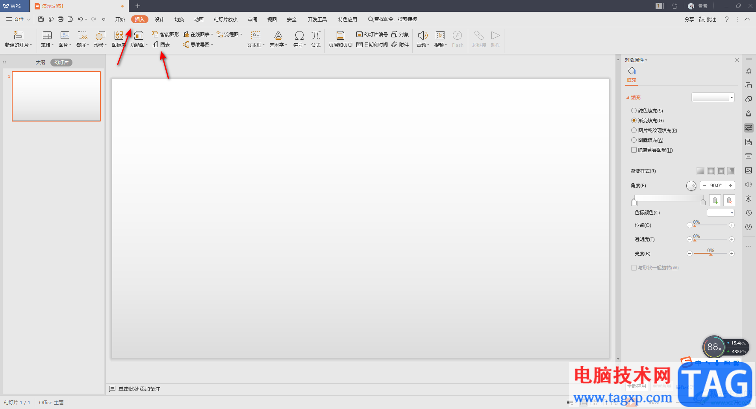Screen dimensions: 756x409
Task: Open the WordArt (艺术字) gallery
Action: pyautogui.click(x=278, y=39)
